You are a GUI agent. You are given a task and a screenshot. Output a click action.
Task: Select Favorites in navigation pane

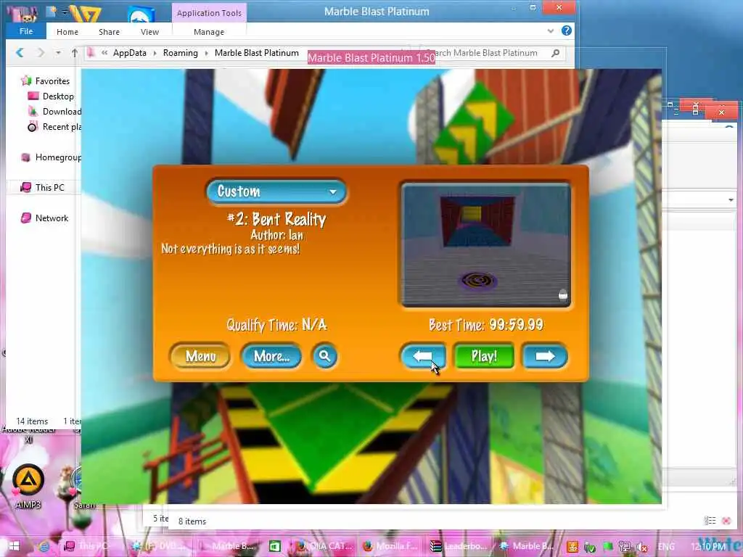coord(52,81)
